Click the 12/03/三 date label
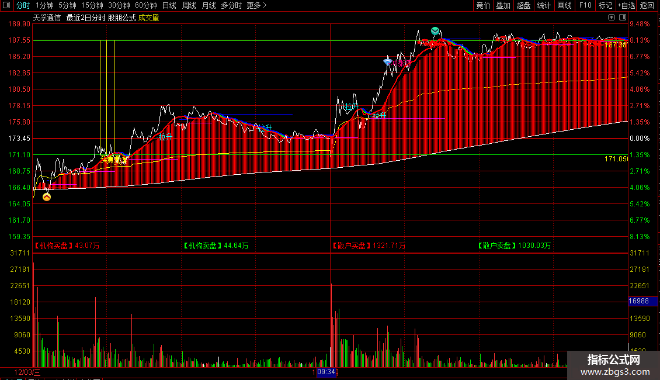 pos(27,372)
